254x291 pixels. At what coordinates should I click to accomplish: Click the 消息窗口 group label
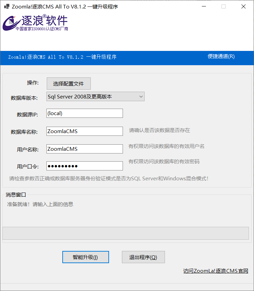click(16, 195)
